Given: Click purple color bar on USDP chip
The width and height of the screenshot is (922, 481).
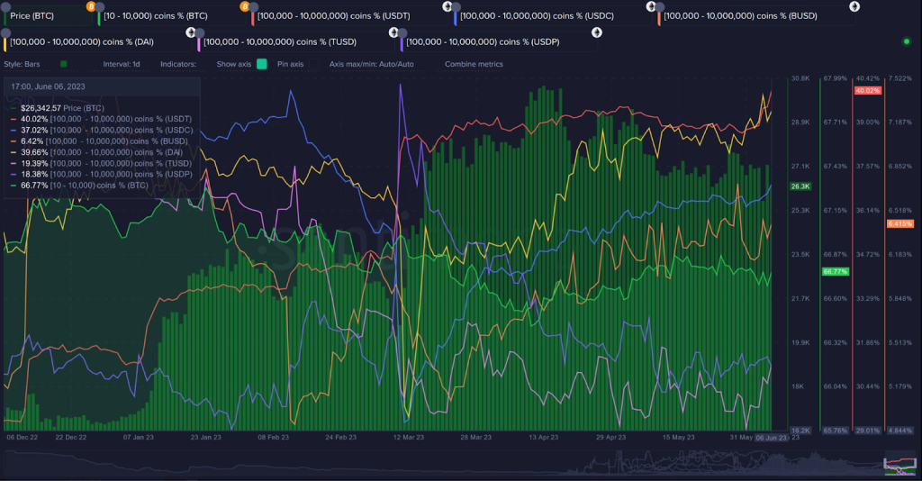Looking at the screenshot, I should [x=402, y=44].
